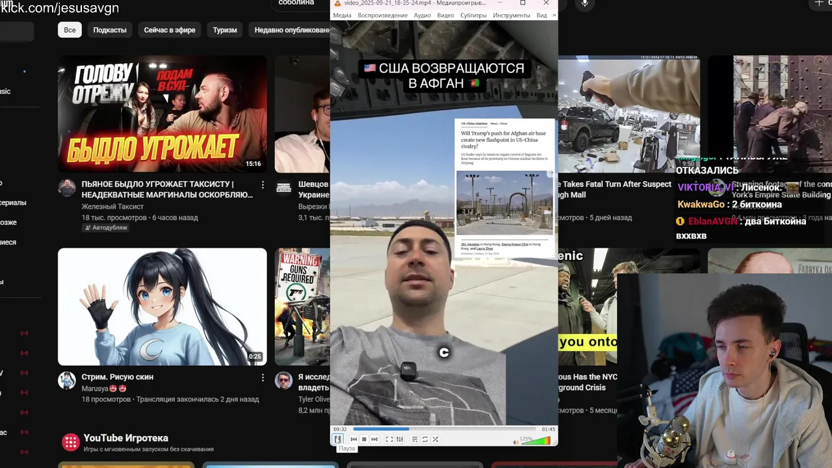832x468 pixels.
Task: Click the 01:45 total time label
Action: click(x=548, y=429)
